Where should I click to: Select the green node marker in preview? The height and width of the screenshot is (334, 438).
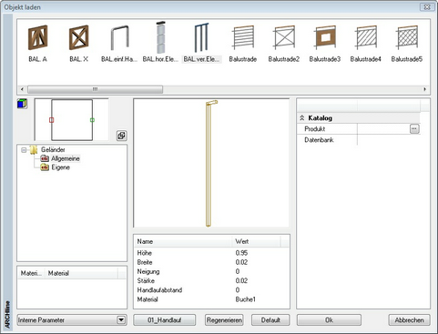92,120
